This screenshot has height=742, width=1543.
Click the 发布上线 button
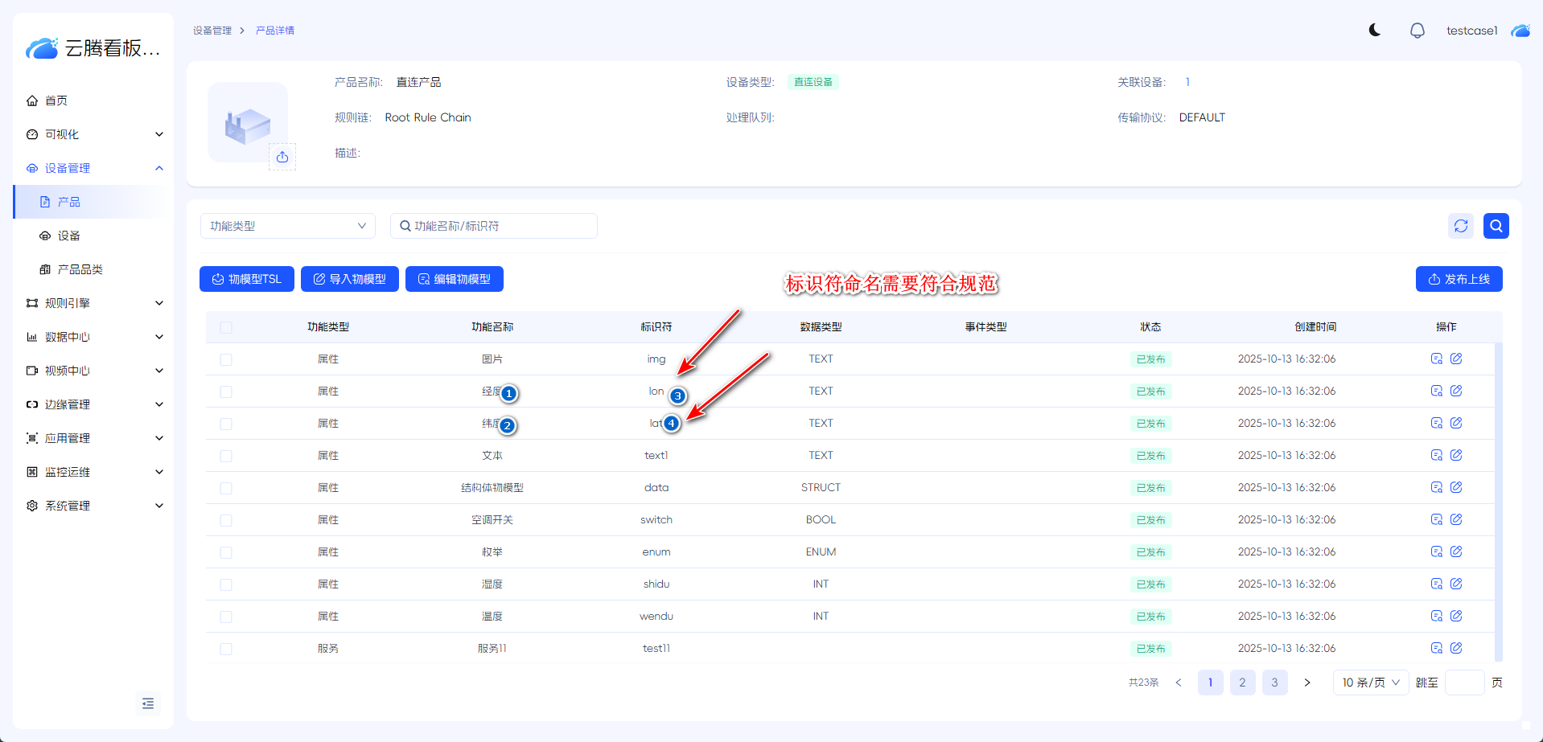click(1459, 279)
